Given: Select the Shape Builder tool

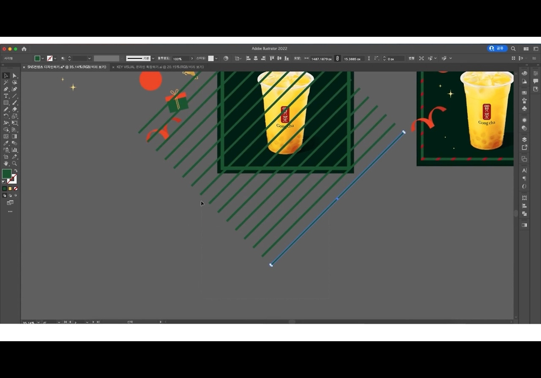Looking at the screenshot, I should (x=6, y=130).
